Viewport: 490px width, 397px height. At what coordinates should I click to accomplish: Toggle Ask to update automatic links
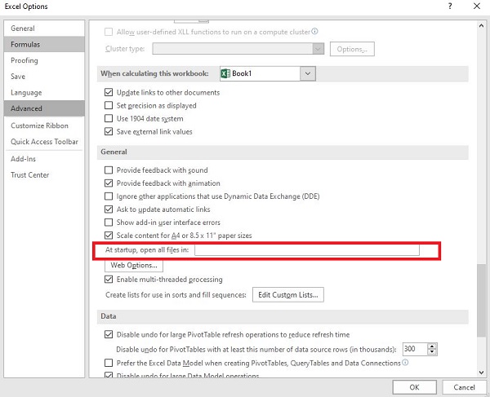(x=109, y=210)
